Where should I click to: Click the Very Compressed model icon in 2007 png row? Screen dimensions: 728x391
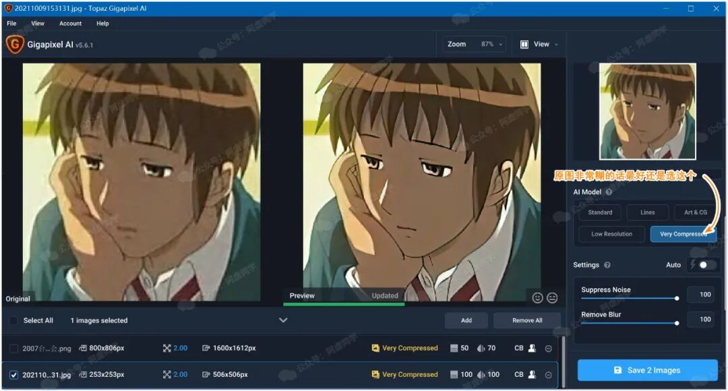click(375, 348)
